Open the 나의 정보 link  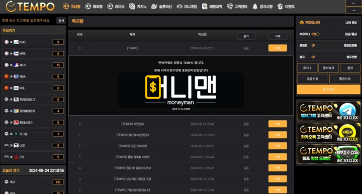click(351, 23)
